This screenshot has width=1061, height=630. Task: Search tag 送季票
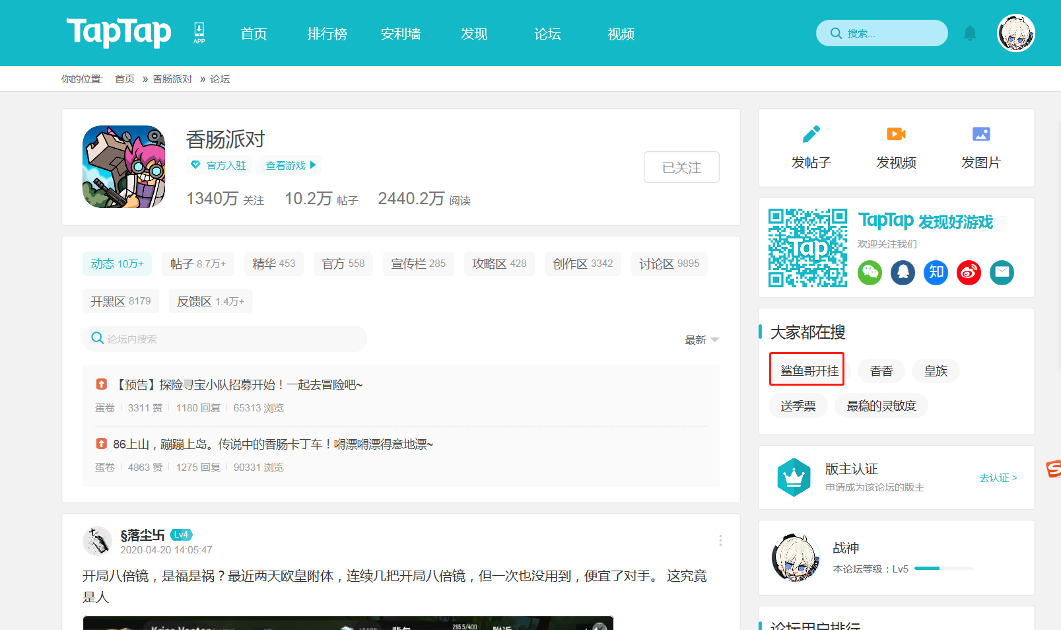(x=798, y=405)
